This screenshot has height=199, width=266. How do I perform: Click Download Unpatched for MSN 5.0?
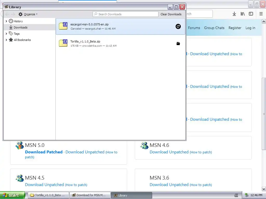[x=85, y=152]
